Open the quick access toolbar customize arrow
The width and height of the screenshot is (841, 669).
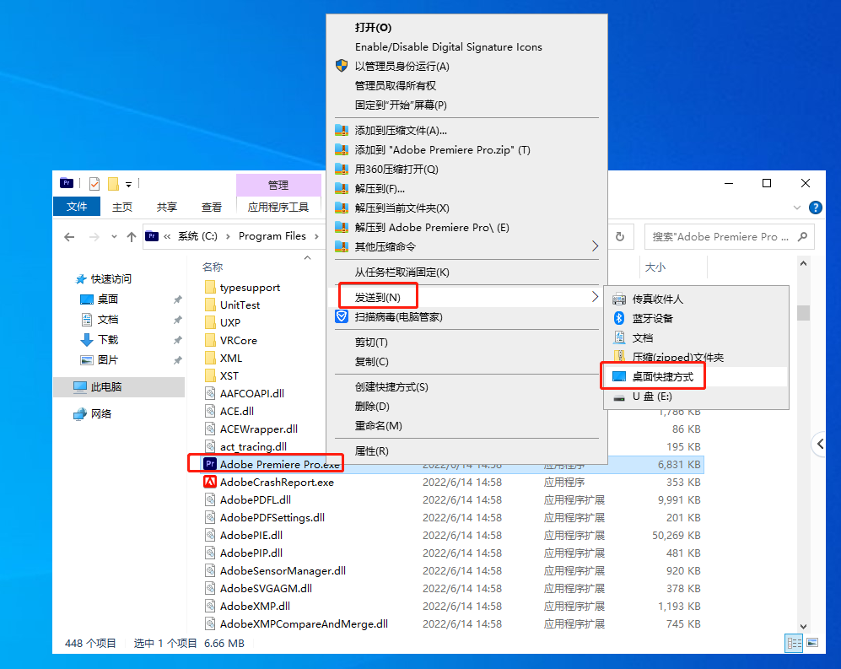click(x=129, y=185)
